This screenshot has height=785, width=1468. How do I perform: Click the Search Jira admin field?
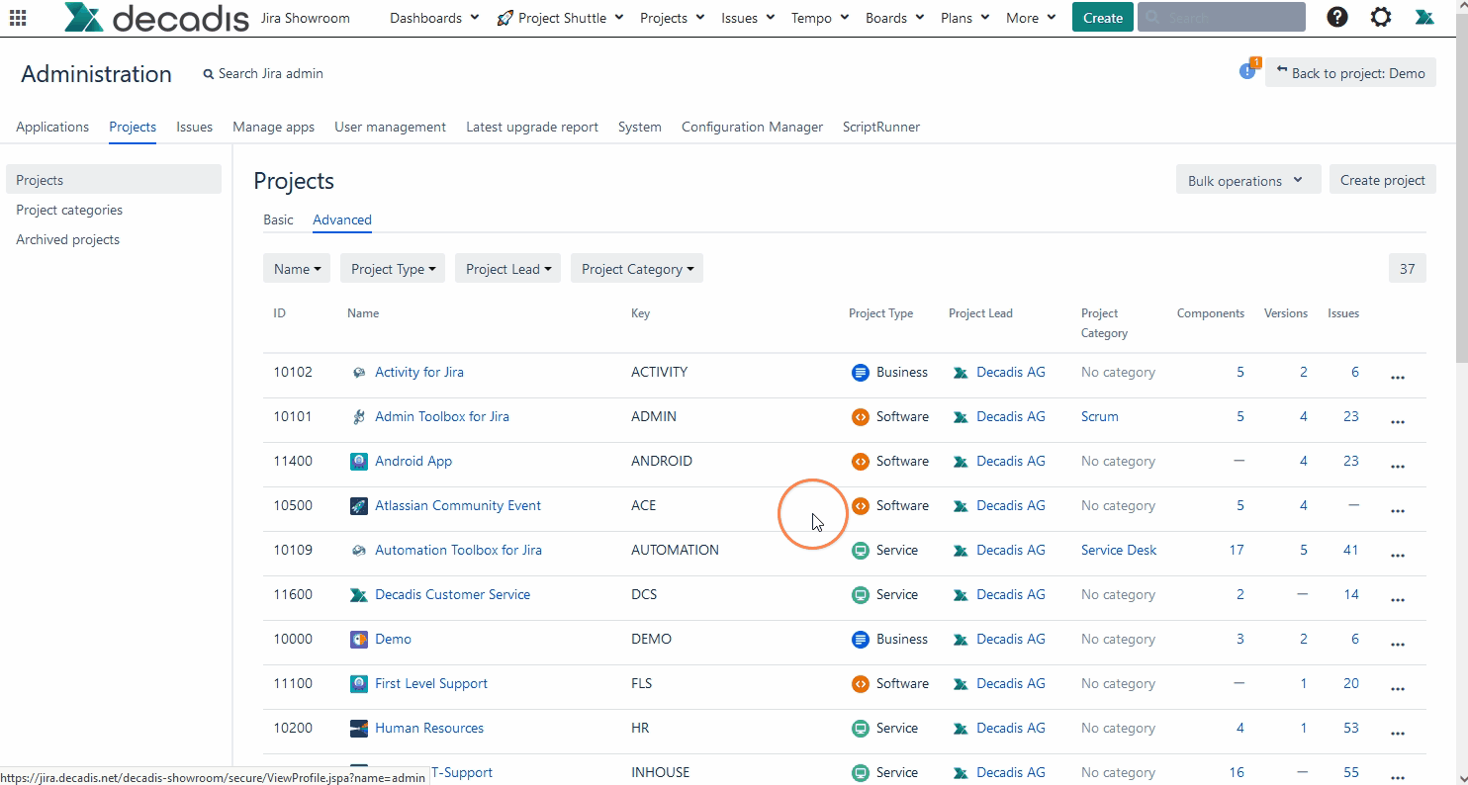coord(263,73)
